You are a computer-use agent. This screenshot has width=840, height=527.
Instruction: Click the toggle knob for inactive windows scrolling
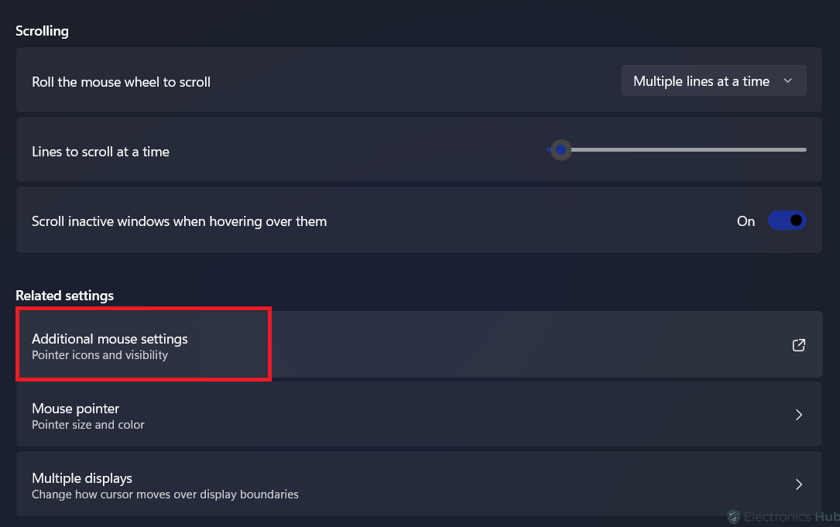(x=796, y=221)
